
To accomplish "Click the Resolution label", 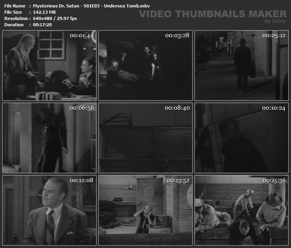I will click(16, 18).
